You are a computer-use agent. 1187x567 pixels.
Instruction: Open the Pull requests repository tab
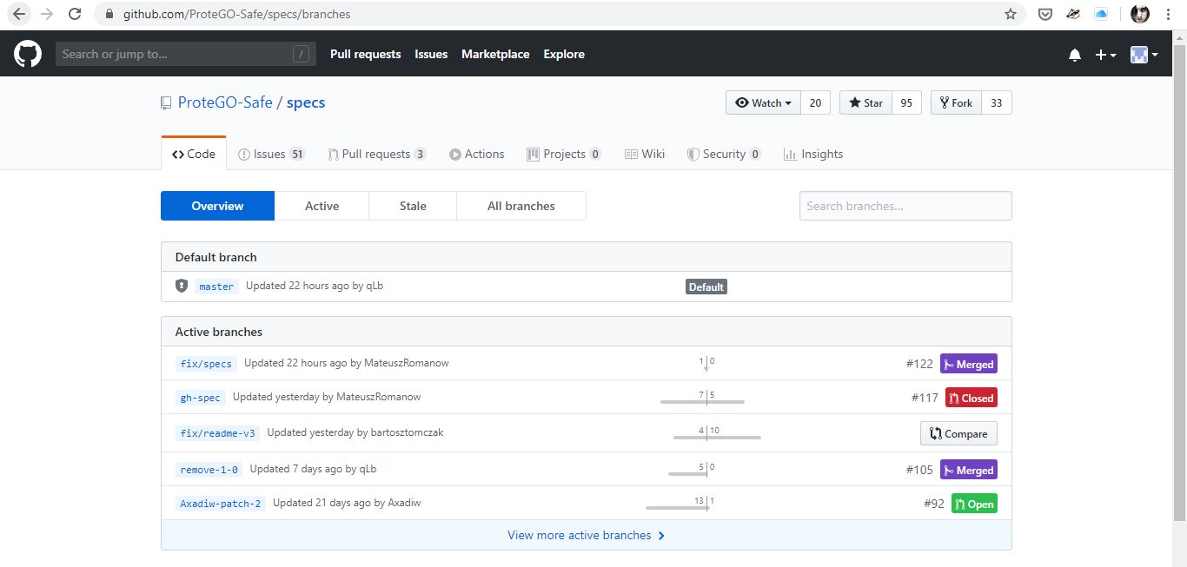(x=375, y=154)
